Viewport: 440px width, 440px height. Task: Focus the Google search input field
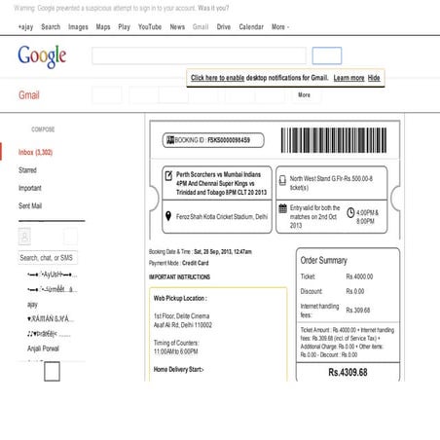pyautogui.click(x=199, y=55)
